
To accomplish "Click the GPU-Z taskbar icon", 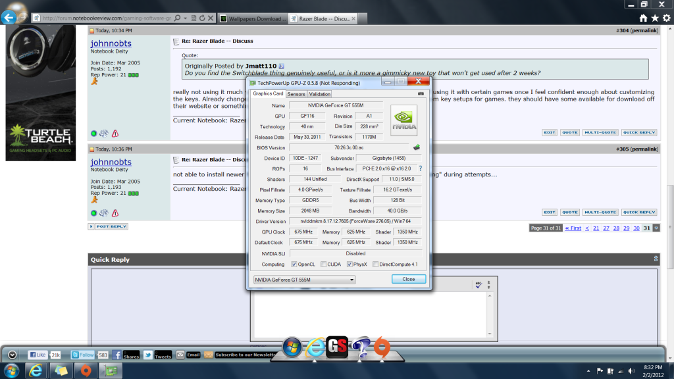I will pos(111,370).
